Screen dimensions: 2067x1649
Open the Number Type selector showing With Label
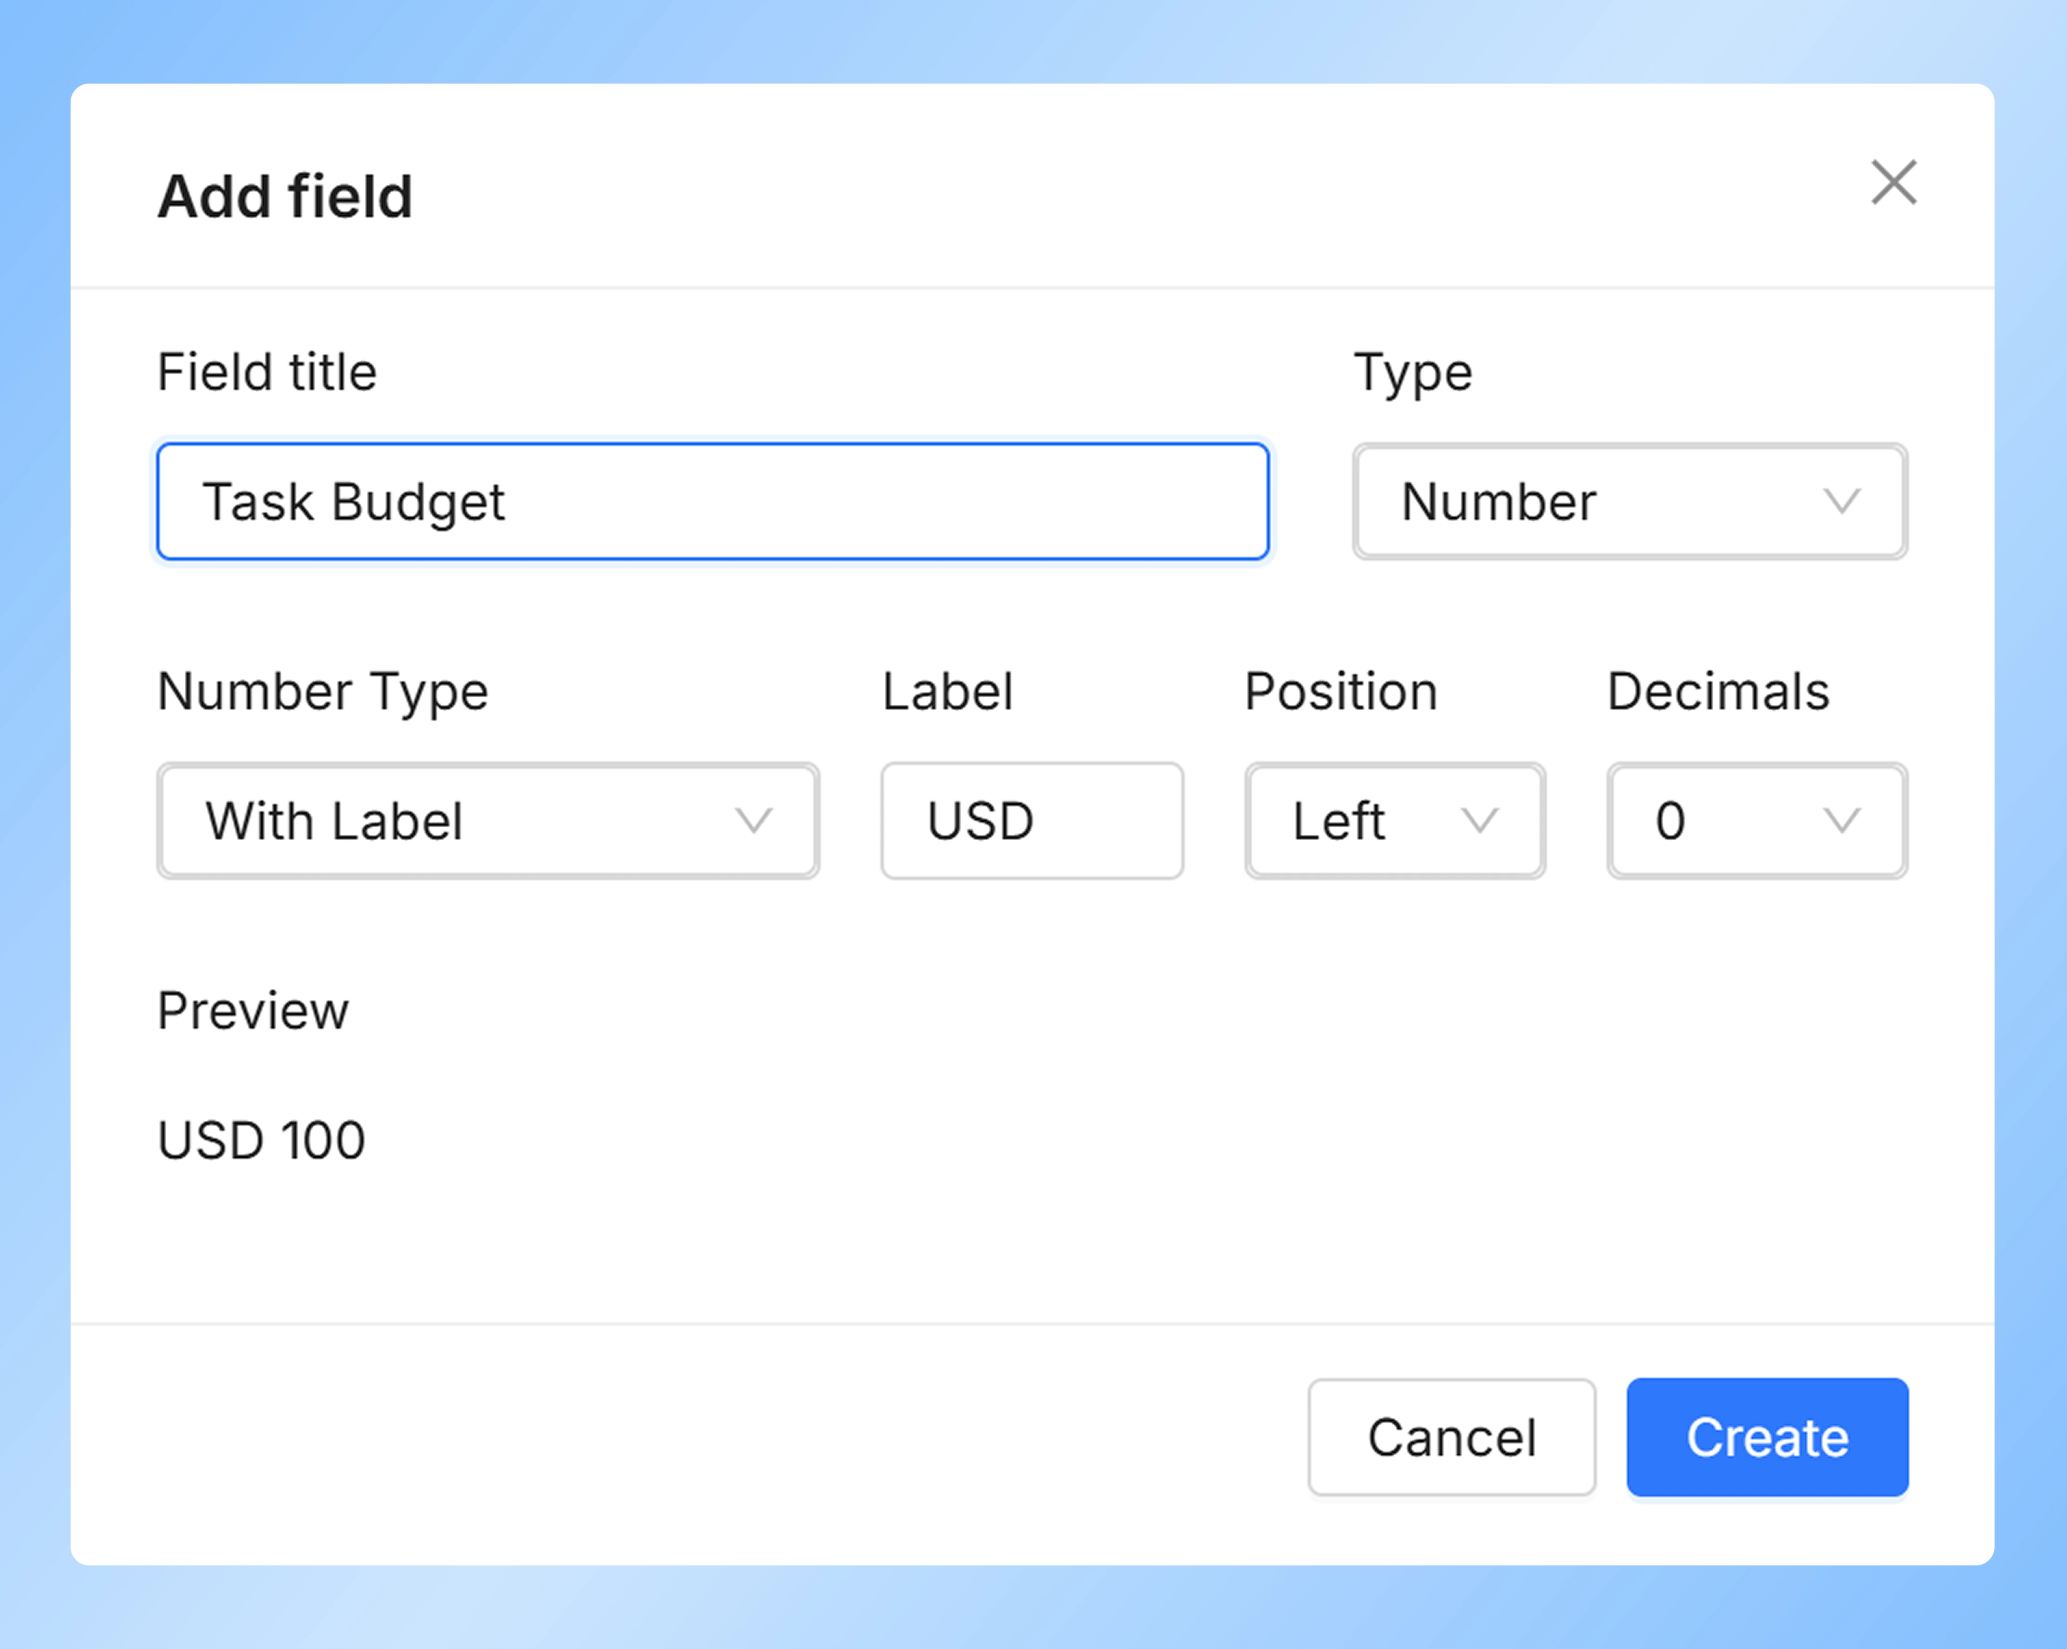coord(487,821)
